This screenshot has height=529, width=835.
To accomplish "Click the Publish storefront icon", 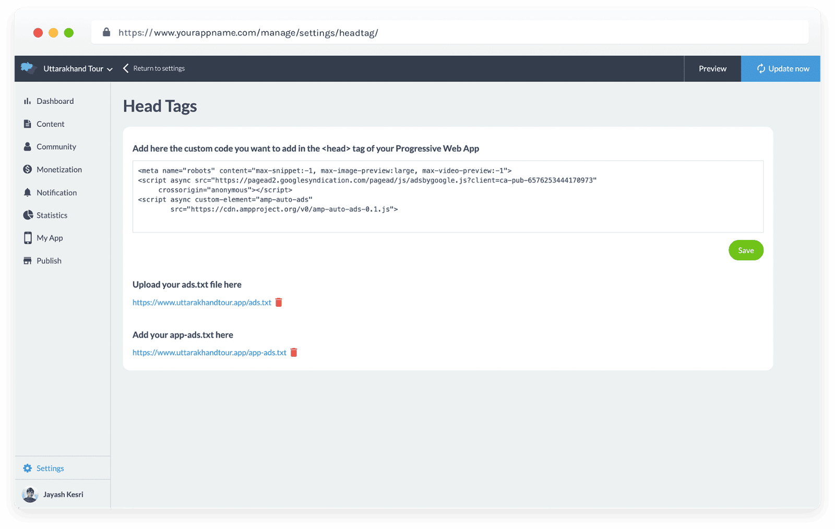I will [27, 261].
